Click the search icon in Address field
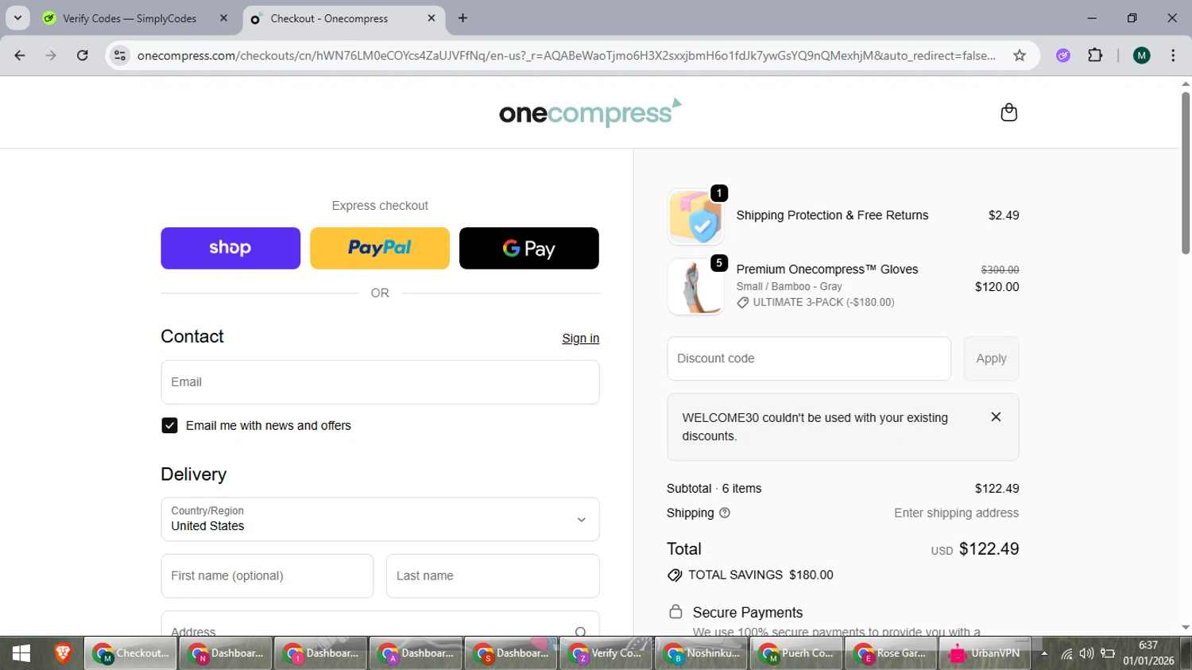 [x=581, y=632]
